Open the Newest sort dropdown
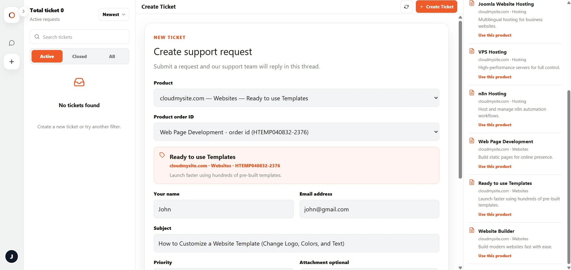This screenshot has width=571, height=270. click(x=114, y=14)
